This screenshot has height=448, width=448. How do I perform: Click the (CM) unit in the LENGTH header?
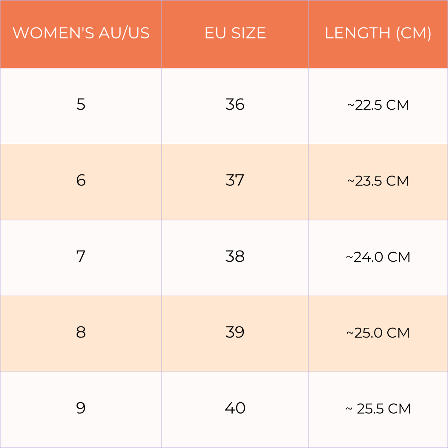pyautogui.click(x=414, y=33)
